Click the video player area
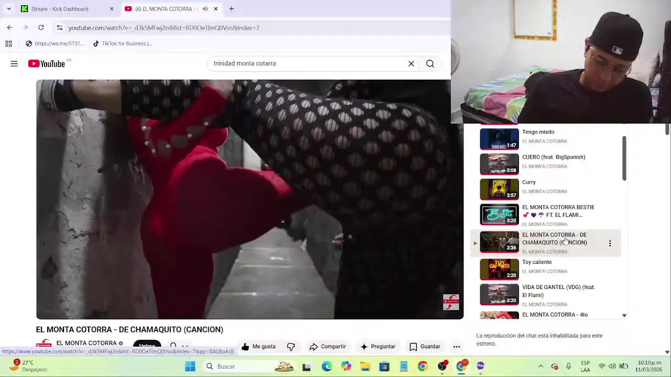The image size is (671, 377). coord(250,199)
